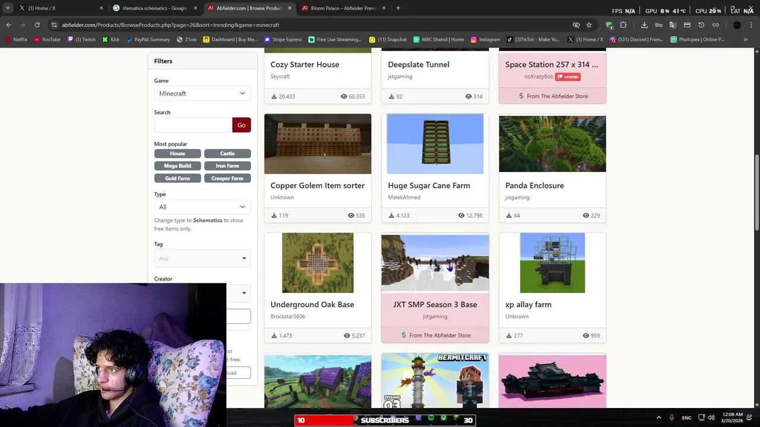This screenshot has width=760, height=427.
Task: Click the filter Search text field
Action: [x=193, y=125]
